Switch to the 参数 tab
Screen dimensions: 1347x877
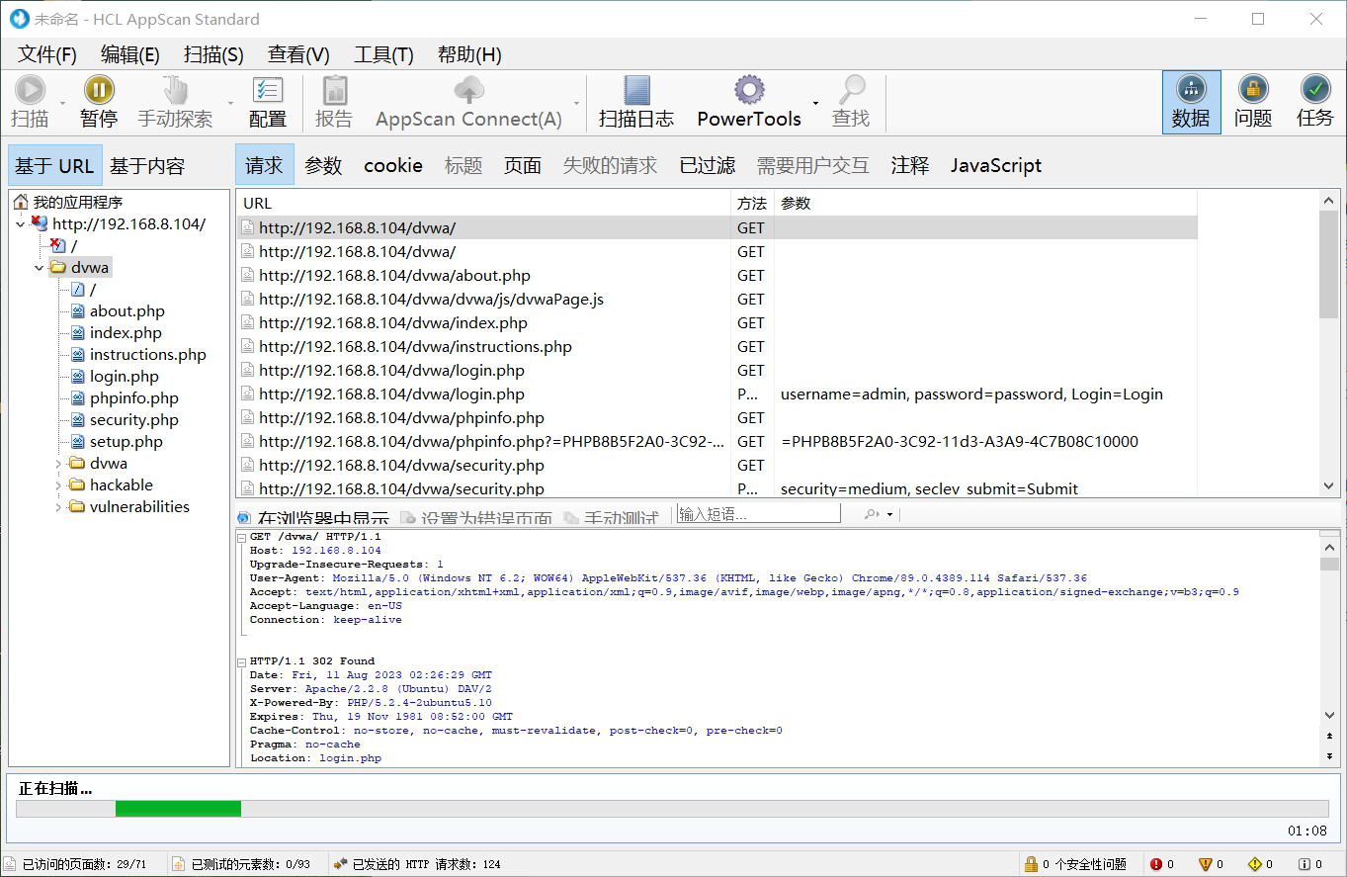(x=323, y=165)
